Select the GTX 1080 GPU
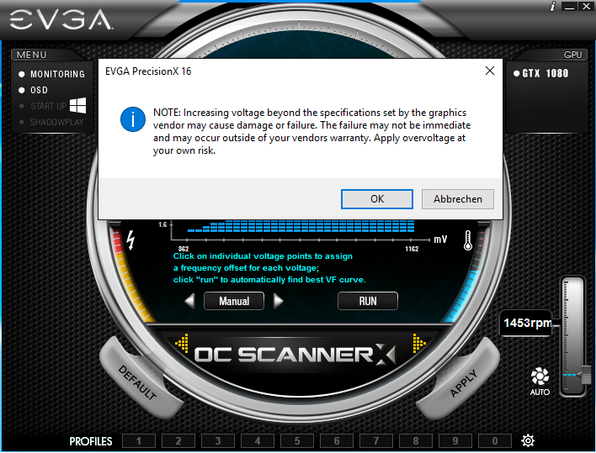 [541, 73]
